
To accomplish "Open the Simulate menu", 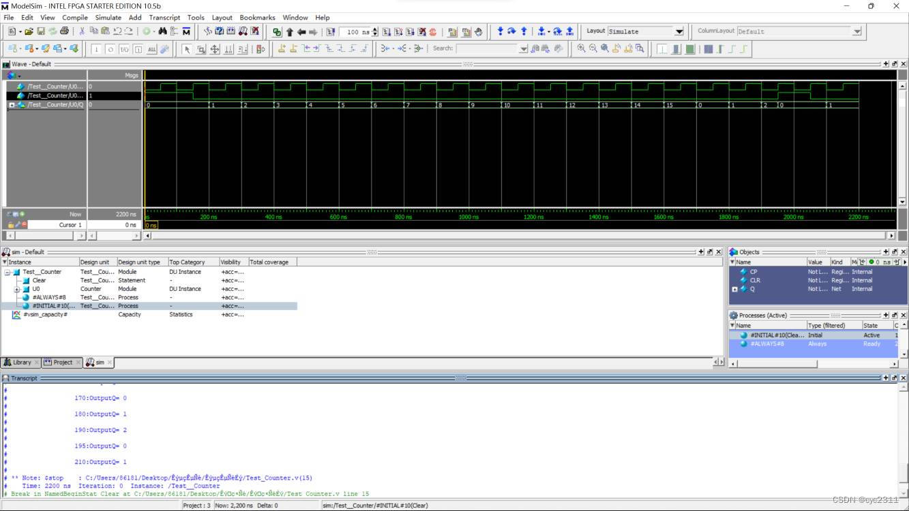I will click(108, 17).
